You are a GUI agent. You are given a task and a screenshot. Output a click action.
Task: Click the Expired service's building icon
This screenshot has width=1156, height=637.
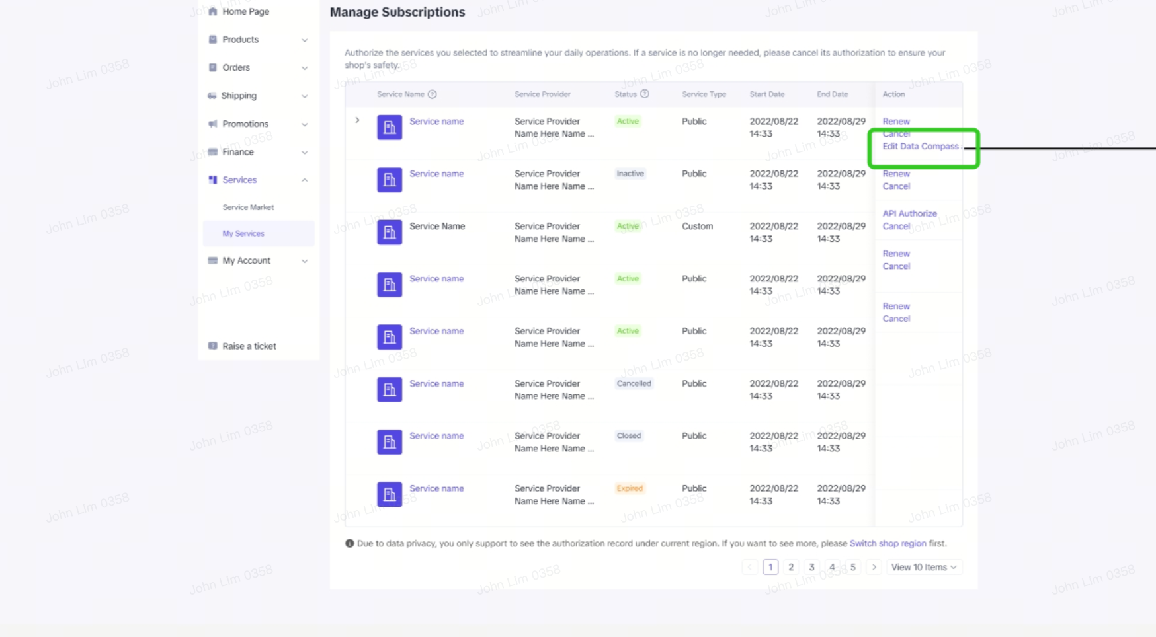click(x=389, y=494)
